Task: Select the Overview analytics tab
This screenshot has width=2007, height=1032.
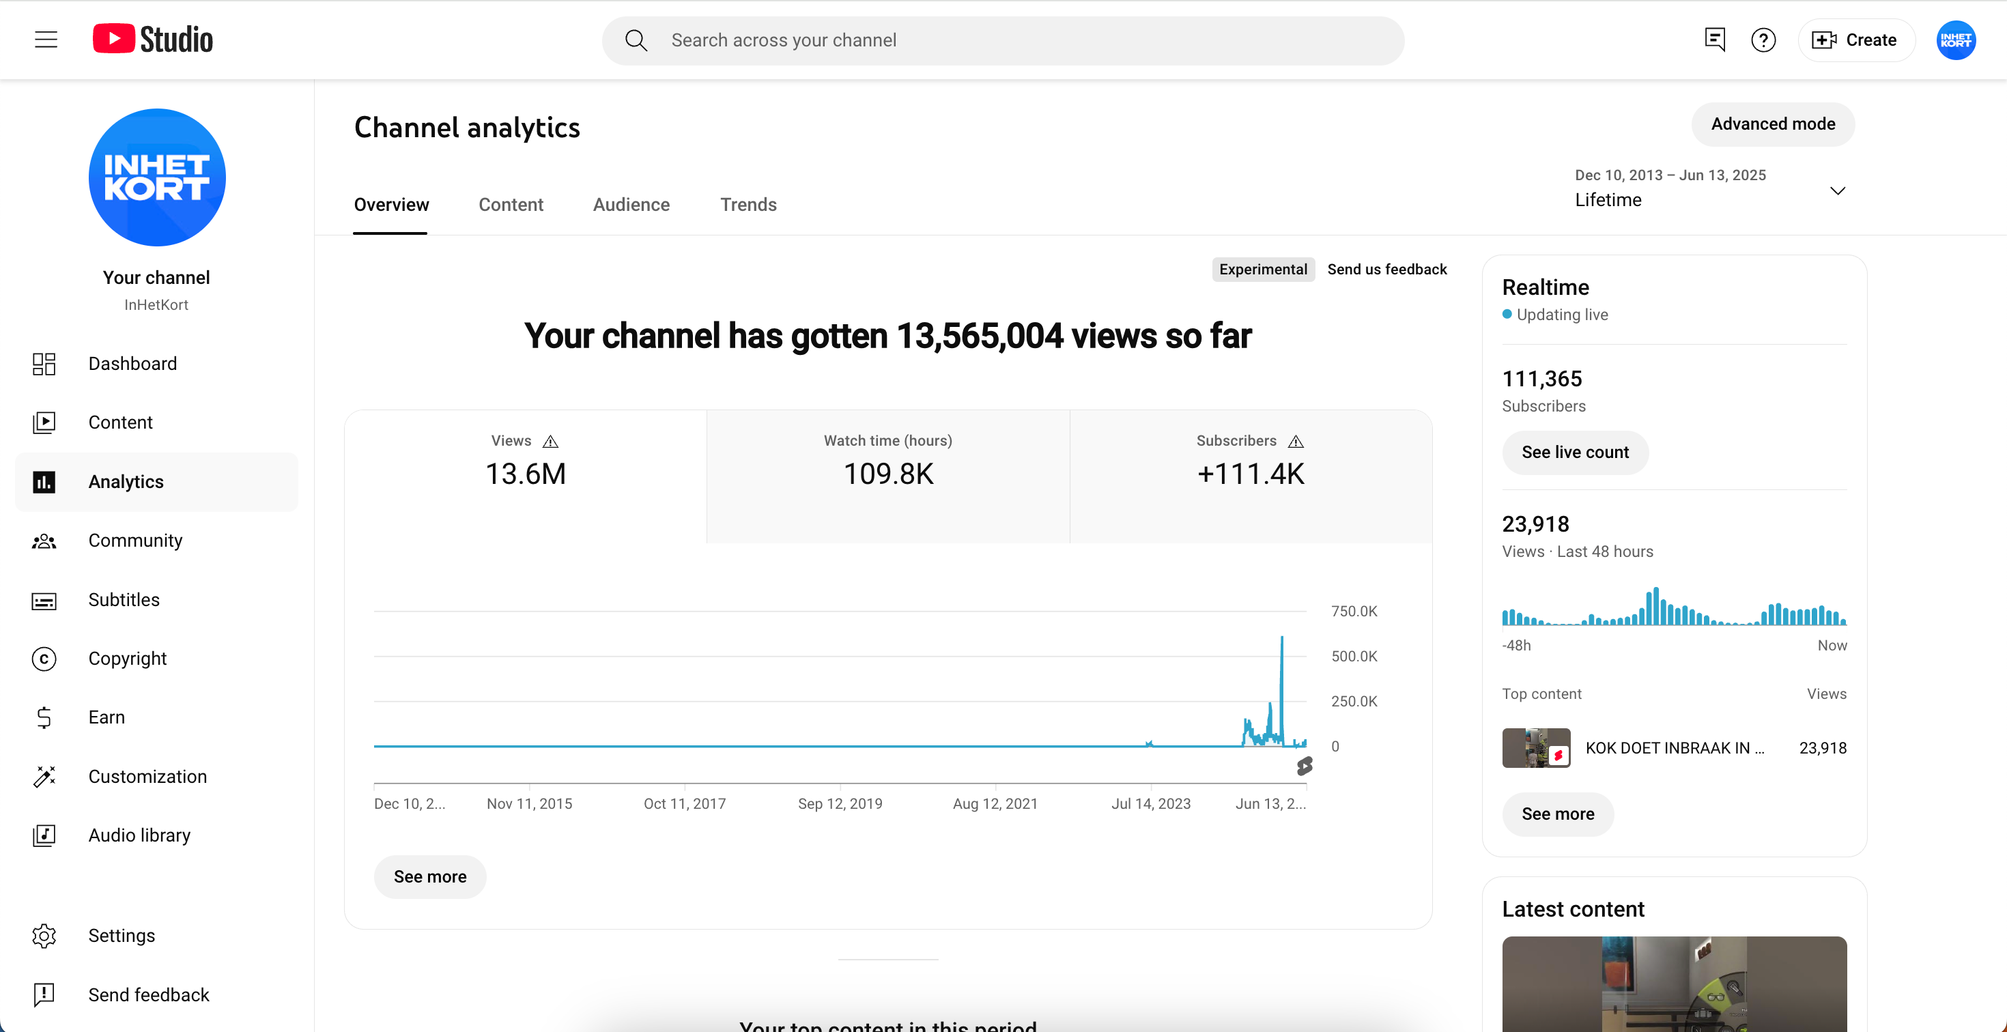Action: pos(391,205)
